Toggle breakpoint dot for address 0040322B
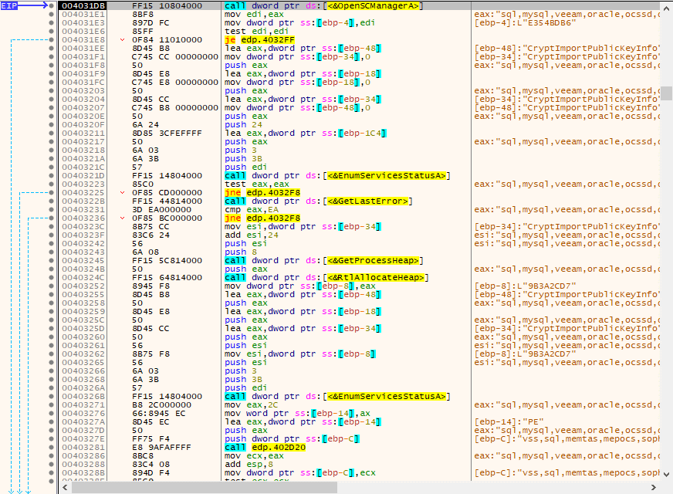Screen dimensions: 673x494 click(x=52, y=201)
